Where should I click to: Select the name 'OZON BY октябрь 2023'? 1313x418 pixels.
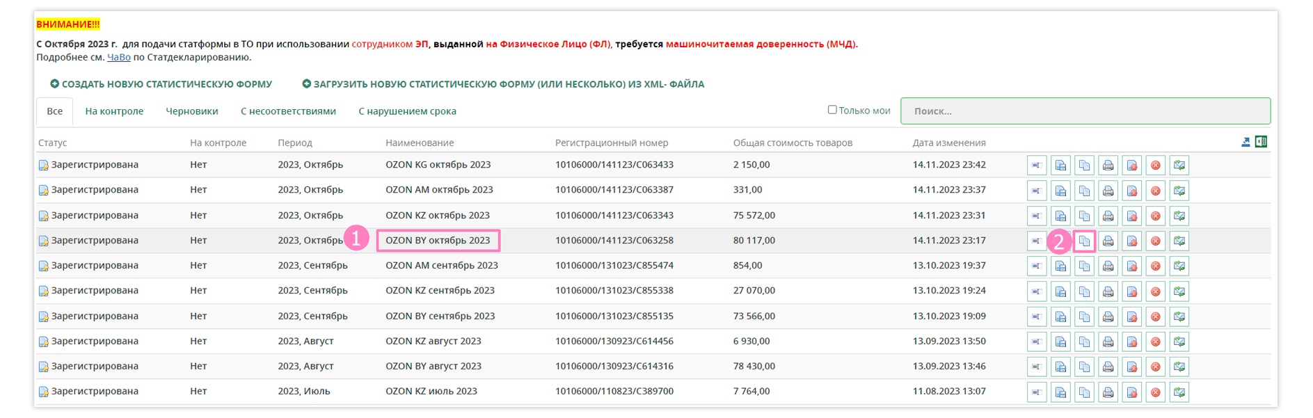pyautogui.click(x=438, y=241)
